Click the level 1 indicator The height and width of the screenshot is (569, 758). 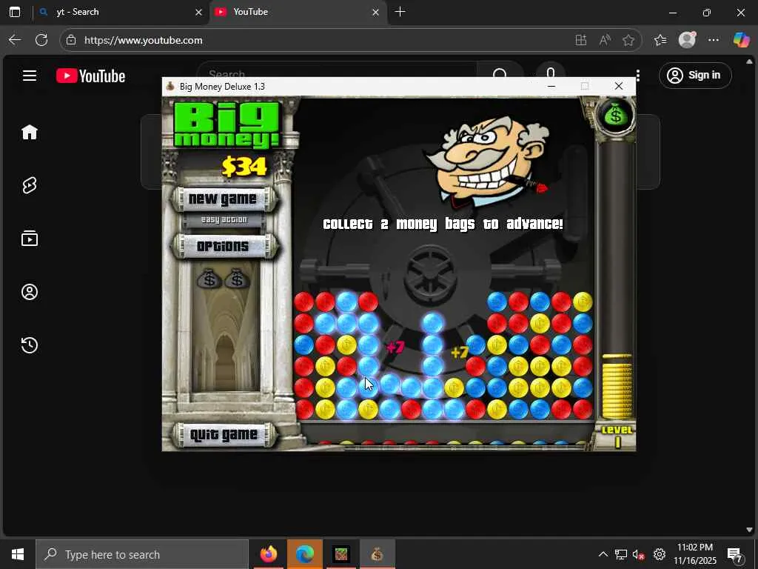[x=617, y=436]
